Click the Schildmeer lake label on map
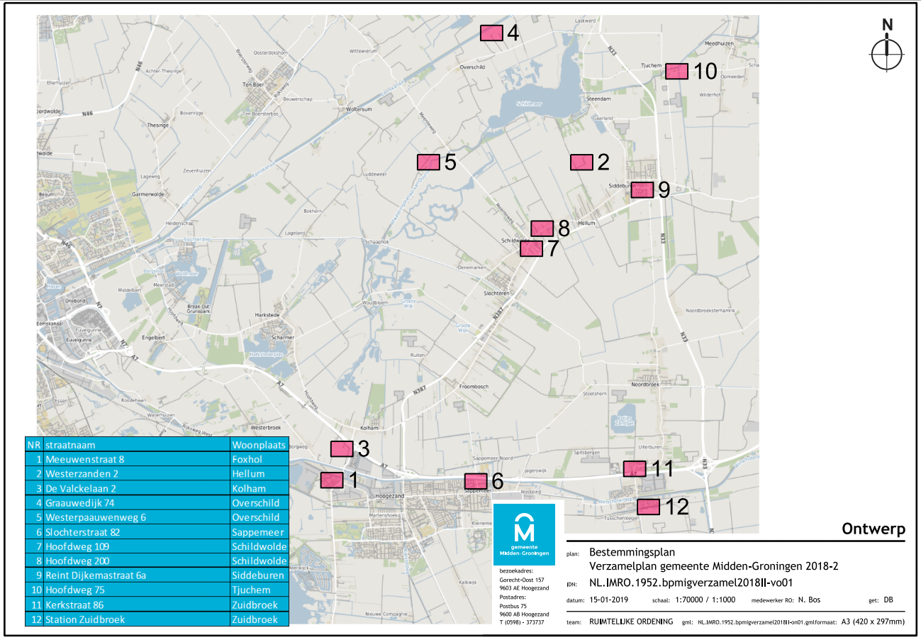The width and height of the screenshot is (921, 640). click(530, 103)
